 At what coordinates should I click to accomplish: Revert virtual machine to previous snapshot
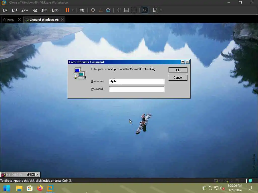pos(101,10)
